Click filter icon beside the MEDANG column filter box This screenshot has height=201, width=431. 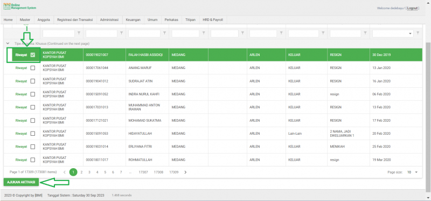point(204,33)
